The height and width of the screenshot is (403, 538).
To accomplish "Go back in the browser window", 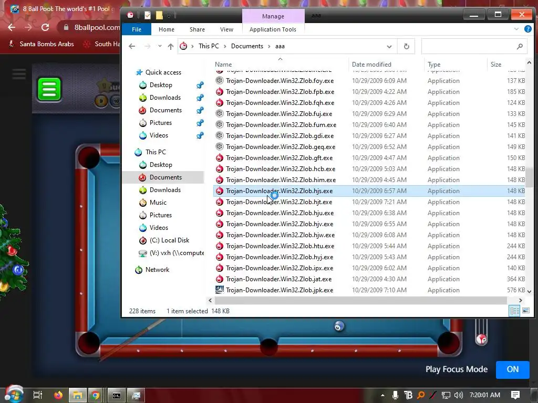I will pyautogui.click(x=12, y=27).
